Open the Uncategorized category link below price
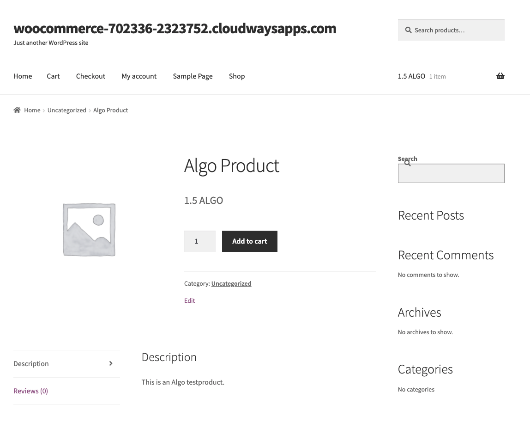 click(231, 283)
